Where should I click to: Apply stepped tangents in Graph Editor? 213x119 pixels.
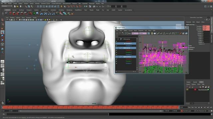(x=170, y=33)
